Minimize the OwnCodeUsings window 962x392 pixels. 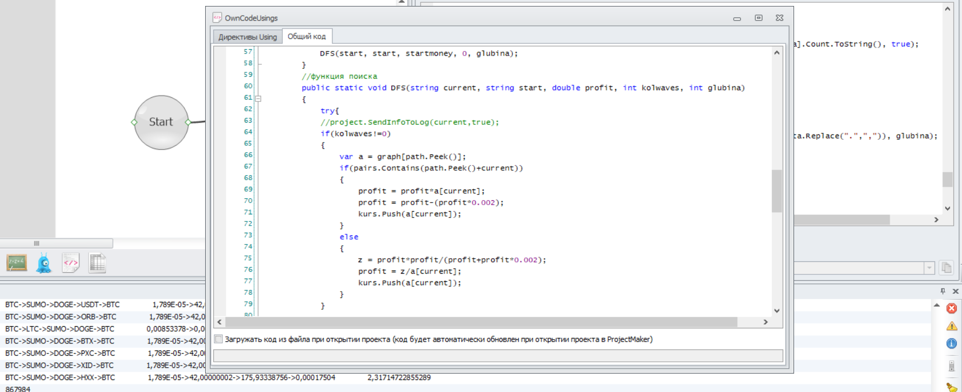click(x=737, y=18)
